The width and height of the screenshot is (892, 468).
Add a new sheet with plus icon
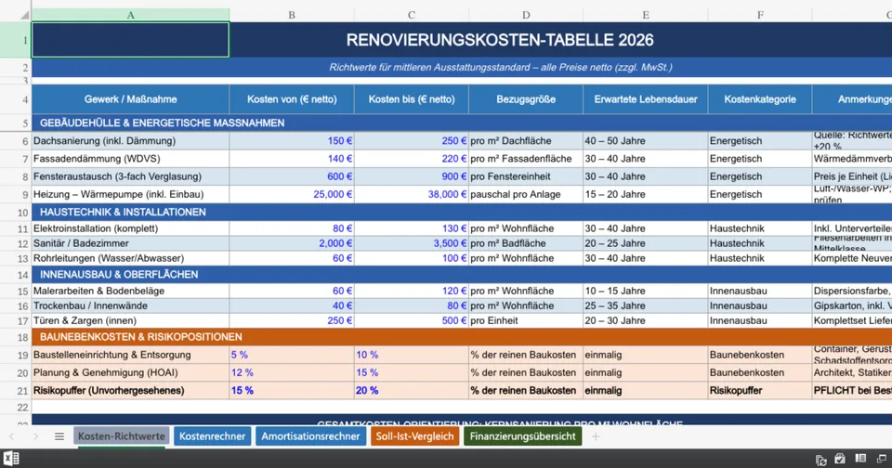(x=596, y=436)
